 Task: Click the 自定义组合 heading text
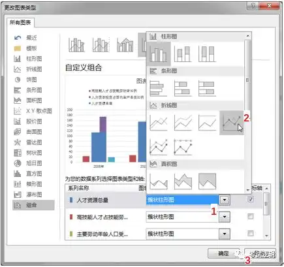point(84,68)
